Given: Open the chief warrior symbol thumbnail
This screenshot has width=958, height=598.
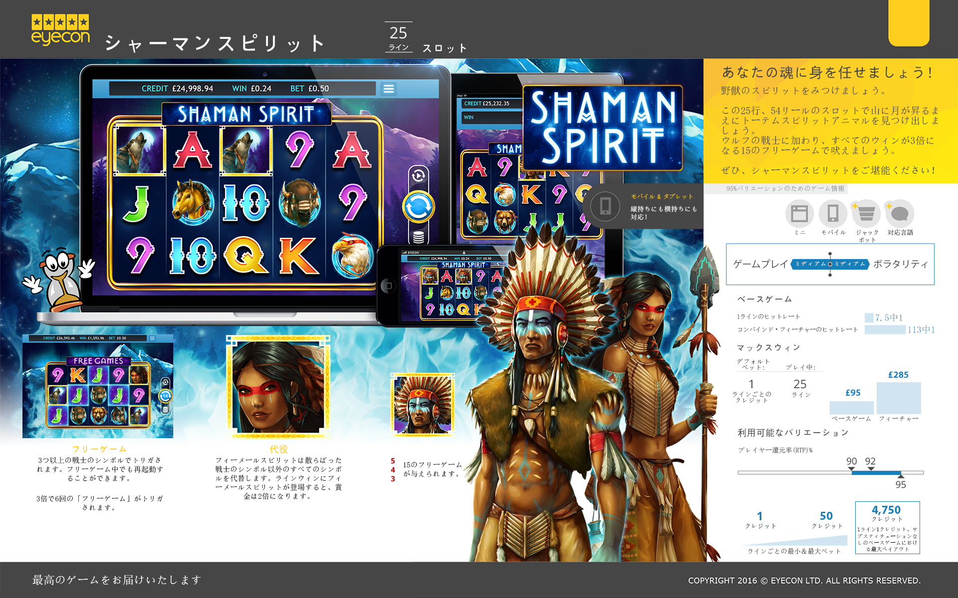Looking at the screenshot, I should pos(423,405).
